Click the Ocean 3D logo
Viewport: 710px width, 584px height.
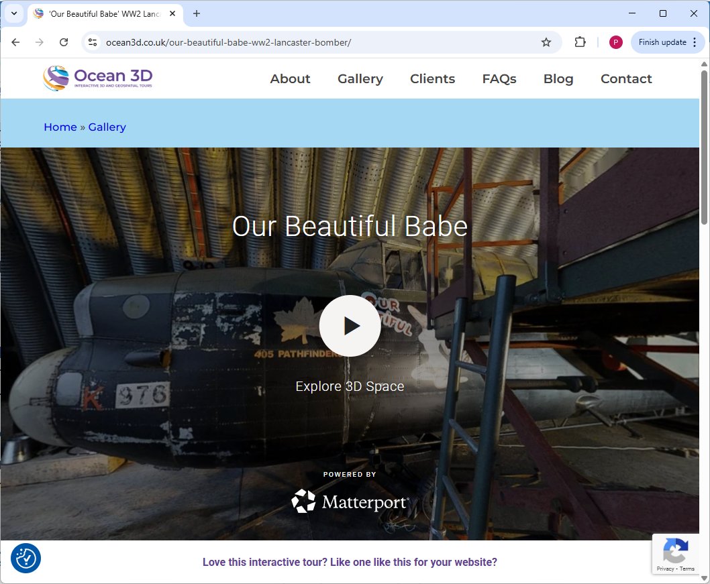[x=98, y=78]
